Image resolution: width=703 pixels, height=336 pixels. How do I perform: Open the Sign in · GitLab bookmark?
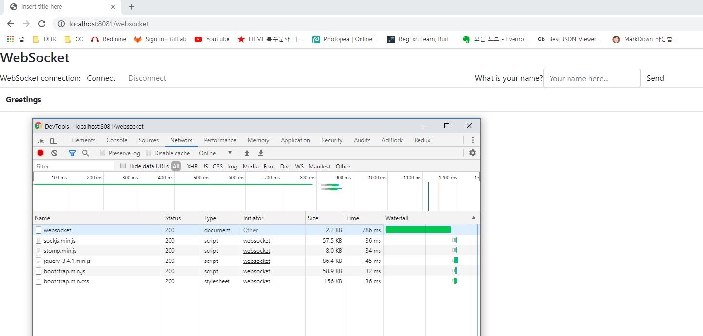160,39
